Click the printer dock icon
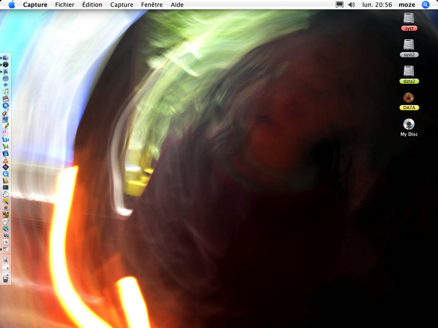This screenshot has width=438, height=328. click(5, 194)
